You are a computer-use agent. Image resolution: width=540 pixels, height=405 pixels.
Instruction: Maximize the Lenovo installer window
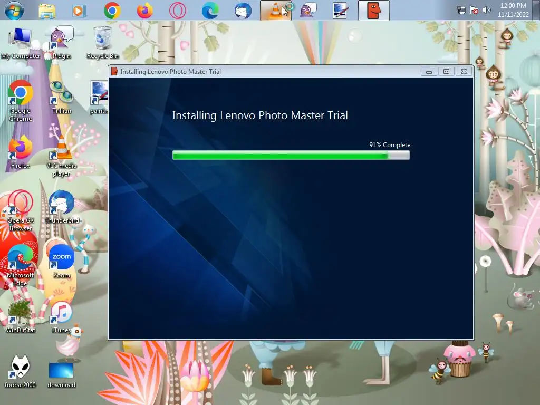pos(446,72)
